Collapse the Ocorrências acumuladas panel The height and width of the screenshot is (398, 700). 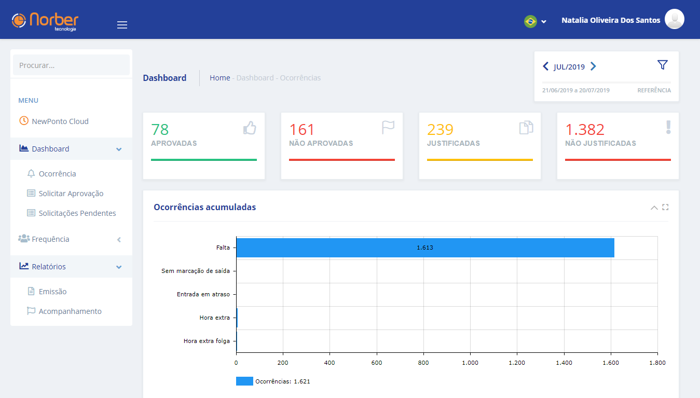tap(654, 208)
